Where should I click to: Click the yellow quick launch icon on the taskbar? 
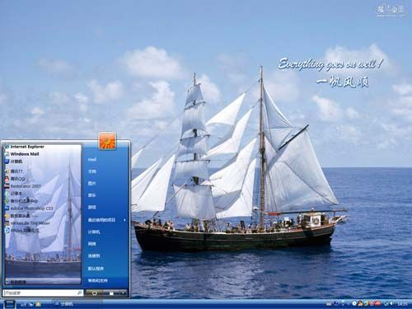click(38, 304)
